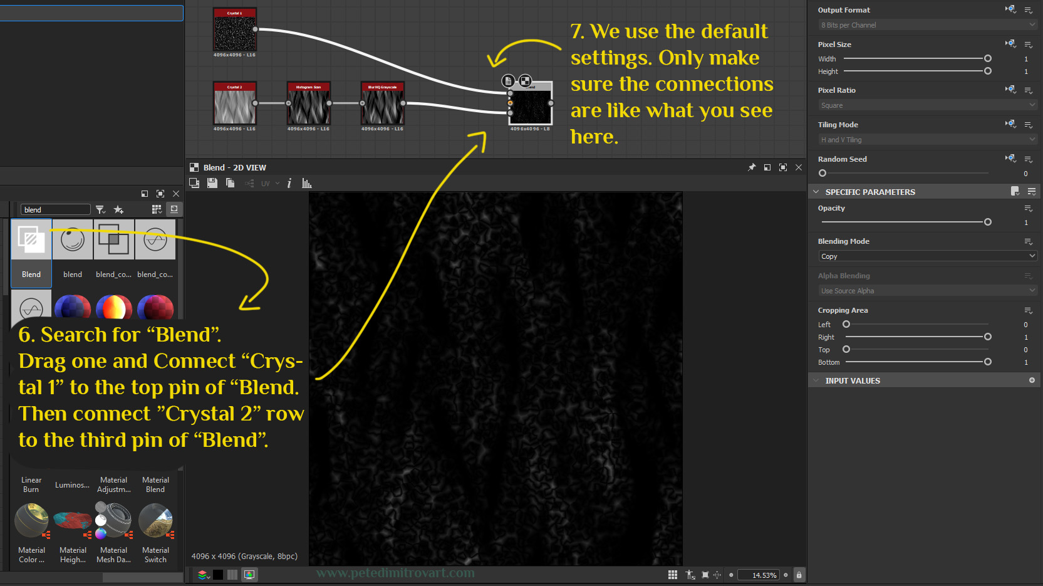Click the preset icon in SPECIFIC PARAMETERS header
1043x586 pixels.
tap(1015, 191)
